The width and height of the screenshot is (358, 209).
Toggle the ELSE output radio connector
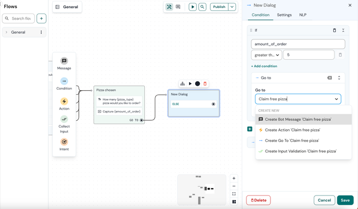coord(213,104)
